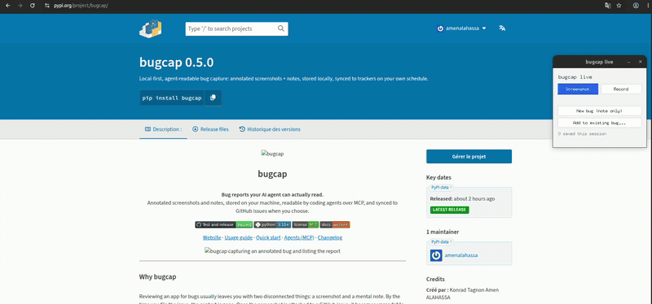
Task: Click the LATEST RELEASE badge
Action: click(x=450, y=210)
